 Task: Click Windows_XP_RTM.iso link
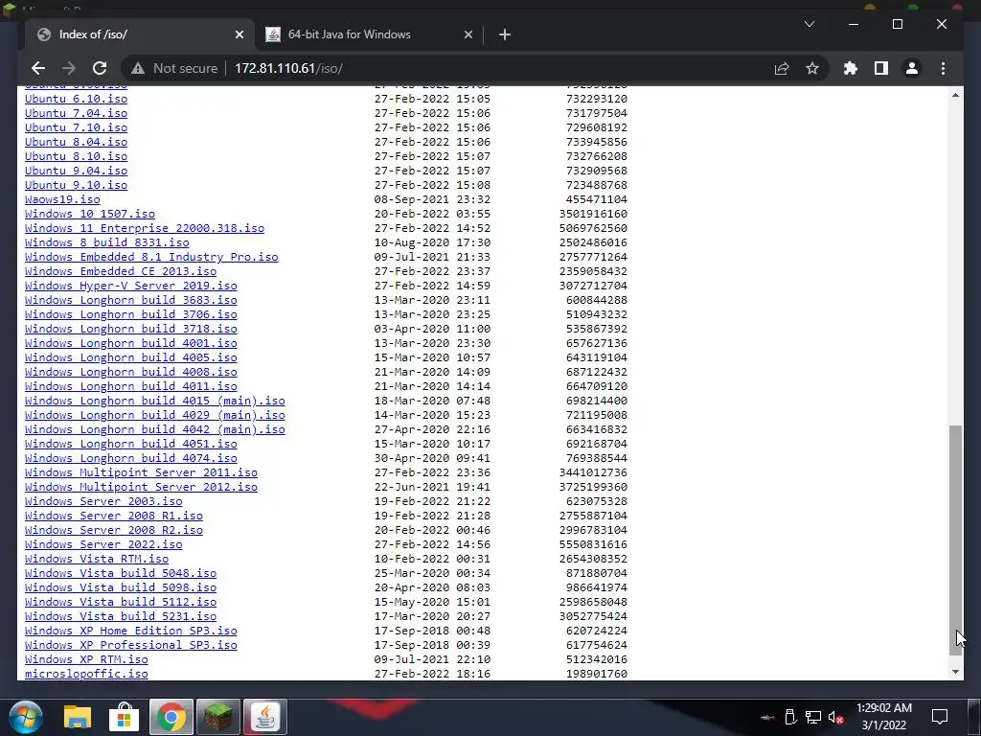tap(86, 660)
